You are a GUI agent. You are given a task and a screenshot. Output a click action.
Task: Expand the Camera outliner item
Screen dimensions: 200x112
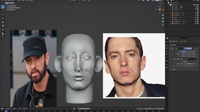coord(171,7)
